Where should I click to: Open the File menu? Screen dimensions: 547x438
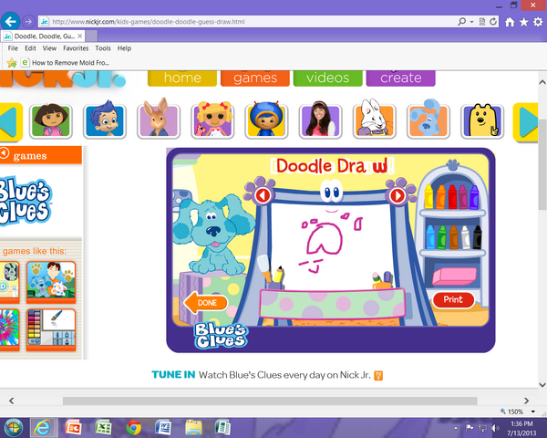[x=13, y=48]
